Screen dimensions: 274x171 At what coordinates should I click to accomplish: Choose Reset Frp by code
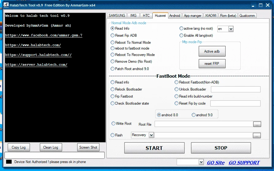click(190, 103)
